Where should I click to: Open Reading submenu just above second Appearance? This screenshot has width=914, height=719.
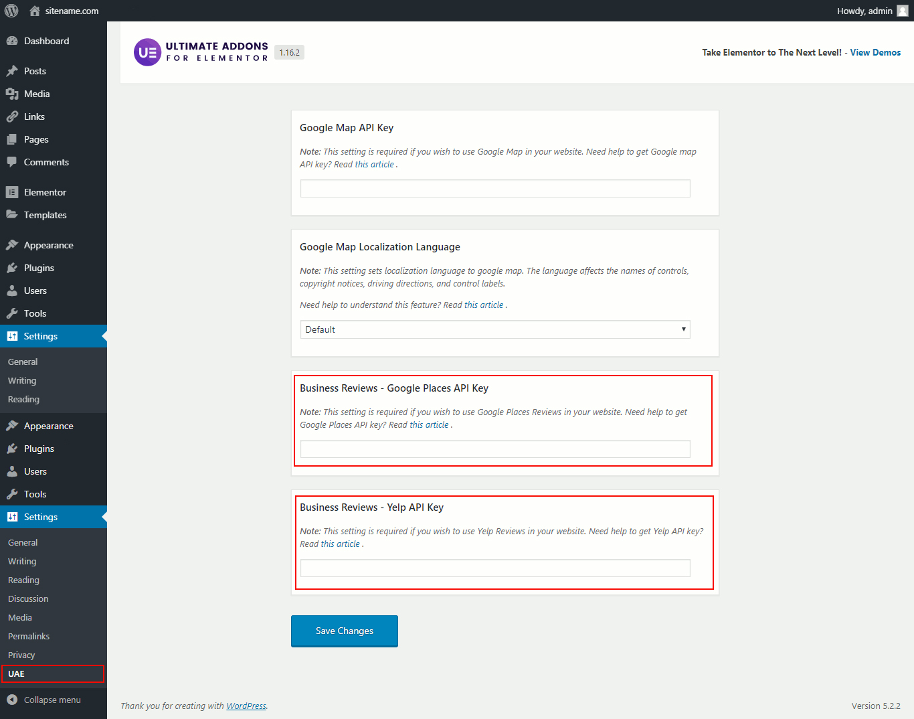coord(23,399)
